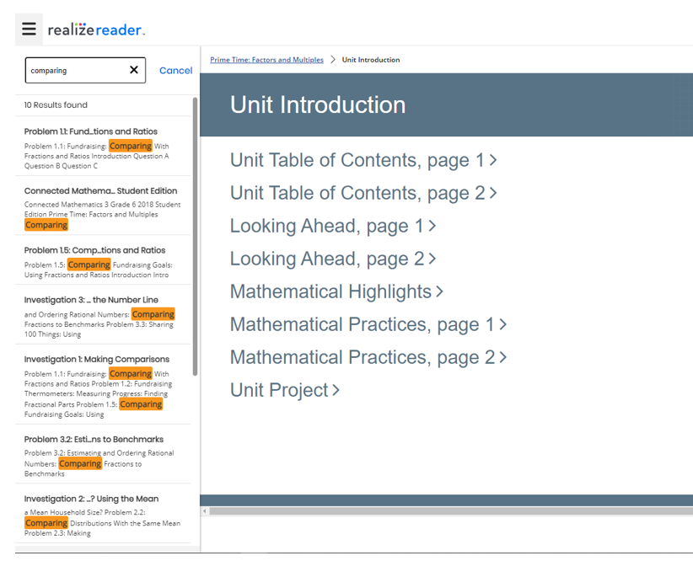Select Investigation 1: Making Comparisons result
The width and height of the screenshot is (693, 561).
(96, 359)
